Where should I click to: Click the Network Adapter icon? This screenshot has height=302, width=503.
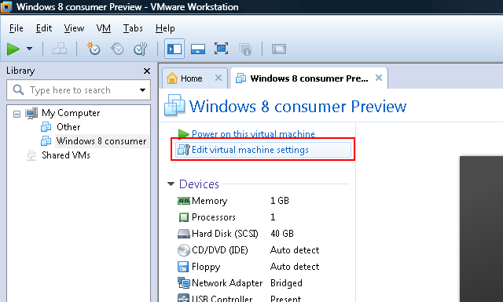184,283
